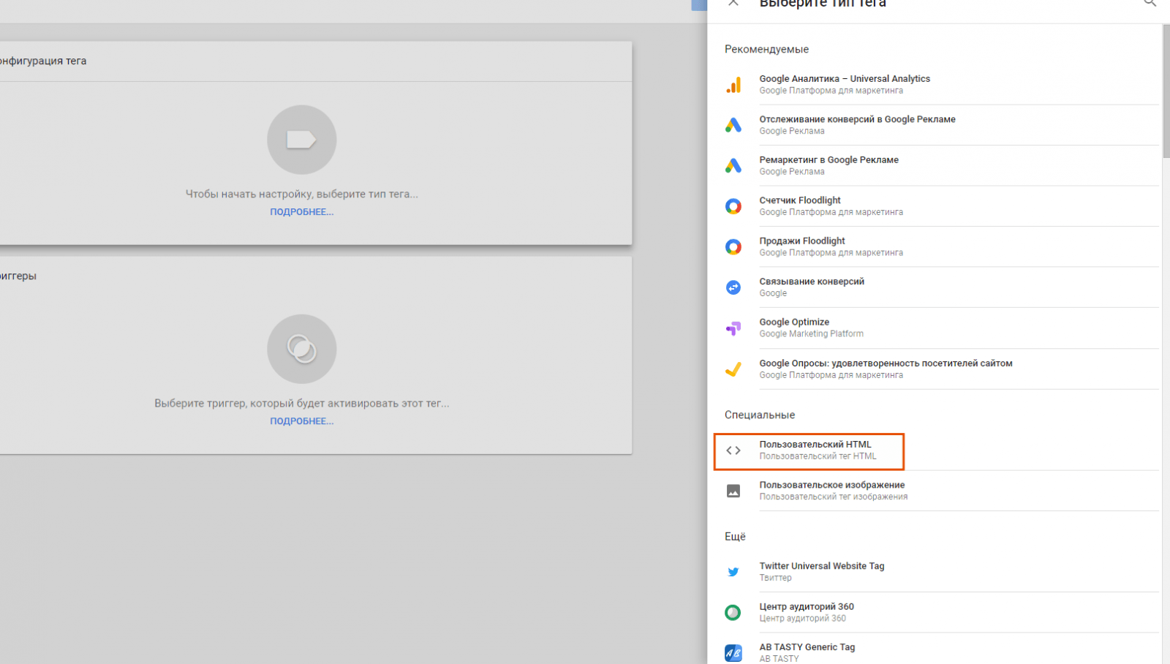Image resolution: width=1170 pixels, height=664 pixels.
Task: Click the Продажи Floodlight icon
Action: 733,247
